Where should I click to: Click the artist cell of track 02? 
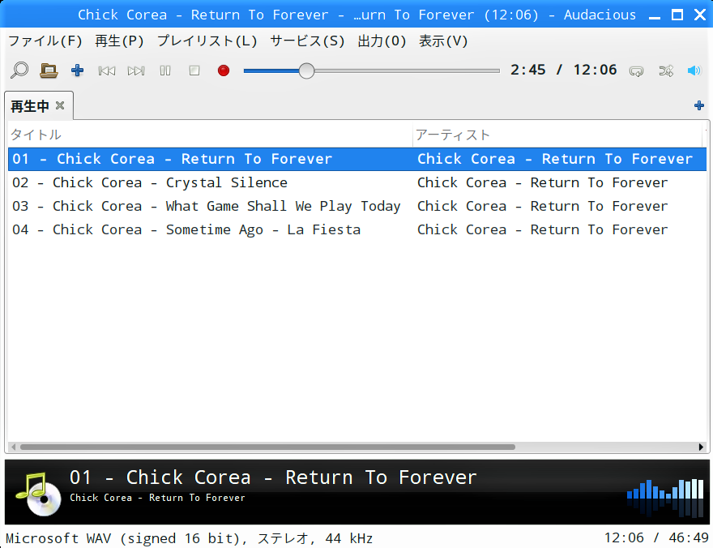(x=543, y=182)
